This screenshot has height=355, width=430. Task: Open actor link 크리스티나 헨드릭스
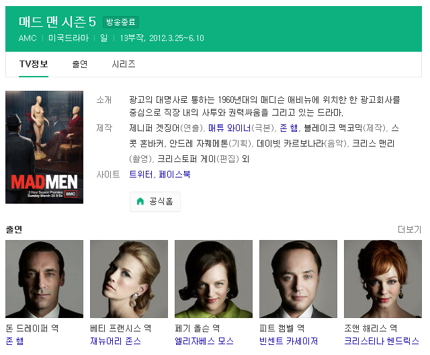[382, 342]
